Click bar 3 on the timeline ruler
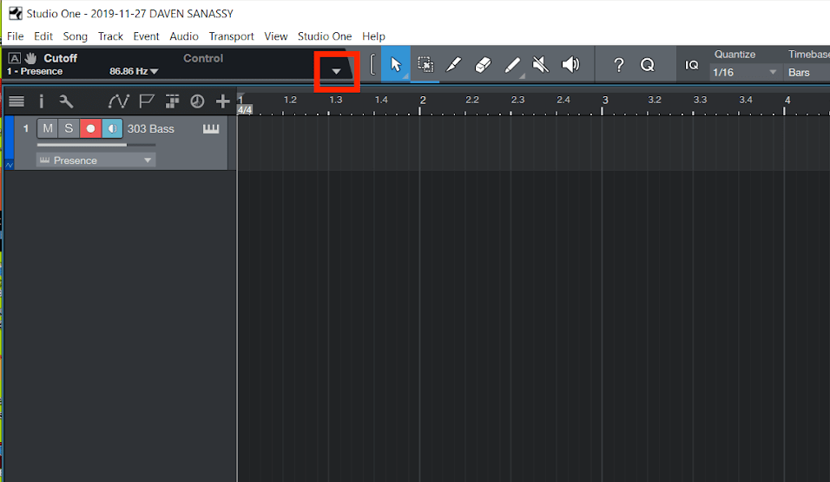 [x=605, y=100]
